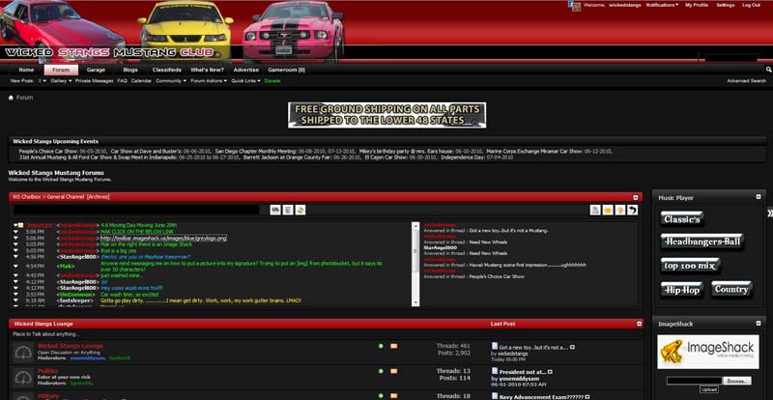This screenshot has height=400, width=773.
Task: Open the chatbox smilies icon
Action: 608,210
